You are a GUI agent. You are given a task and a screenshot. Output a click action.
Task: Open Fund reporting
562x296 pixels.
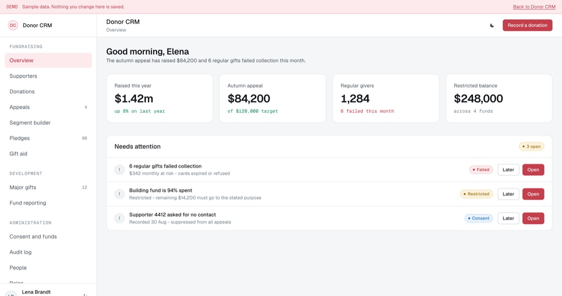pos(48,203)
